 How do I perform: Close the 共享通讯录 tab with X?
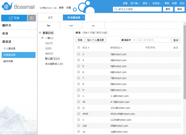point(83,17)
